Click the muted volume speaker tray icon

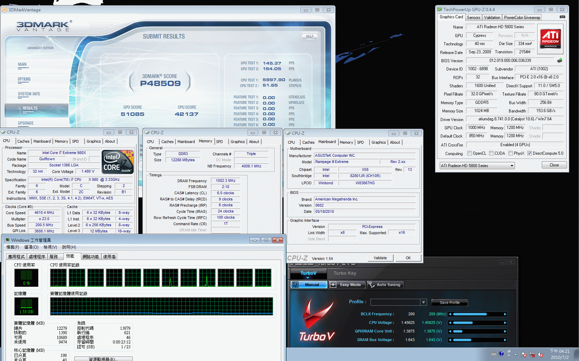pyautogui.click(x=540, y=354)
